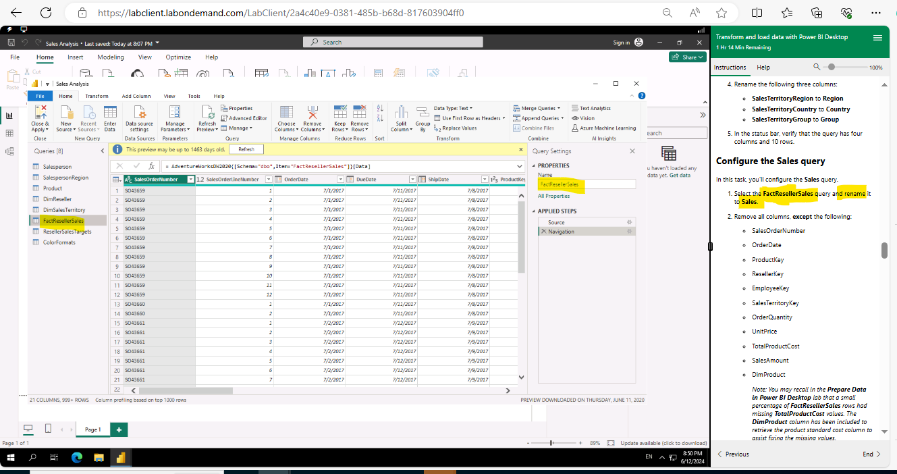Click the Refresh Preview icon
Image resolution: width=897 pixels, height=474 pixels.
(x=207, y=112)
